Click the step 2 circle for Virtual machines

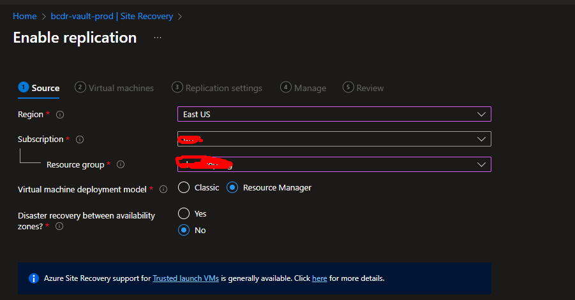tap(80, 87)
